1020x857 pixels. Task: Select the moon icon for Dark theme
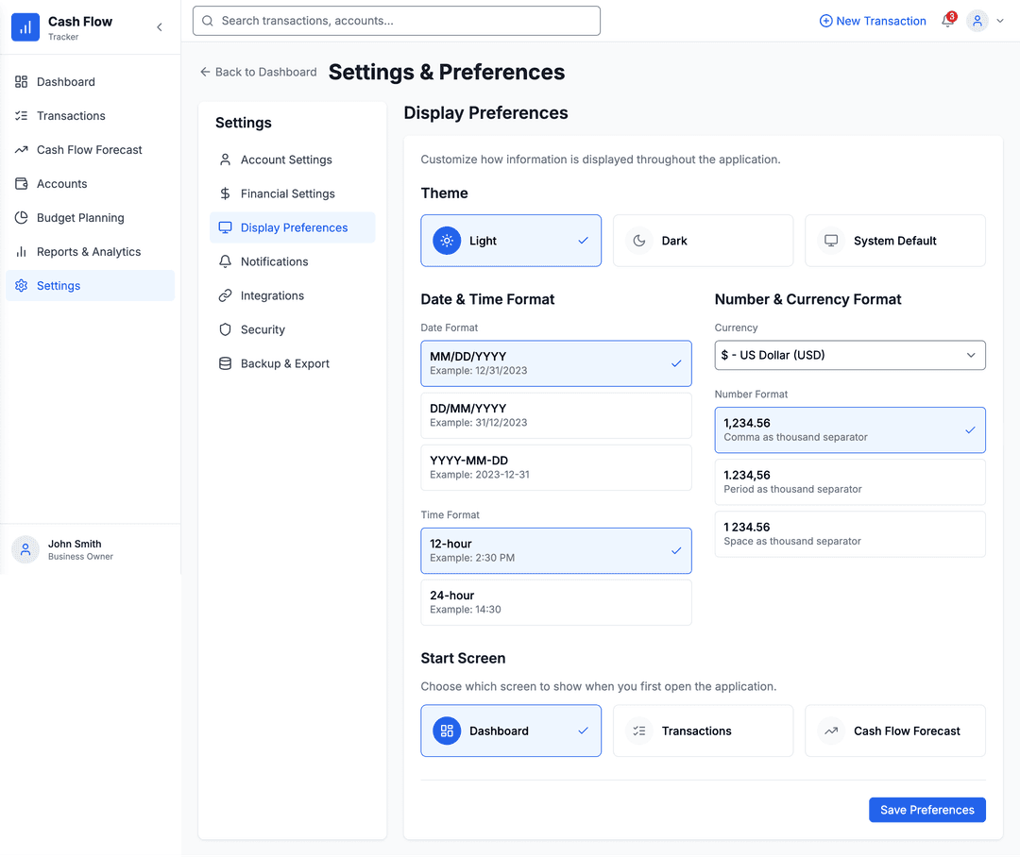coord(639,241)
